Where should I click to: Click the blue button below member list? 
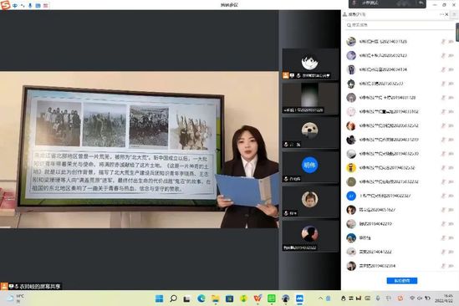click(x=402, y=281)
